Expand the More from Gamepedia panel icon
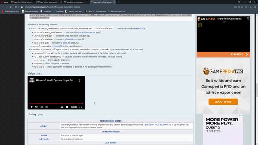Image resolution: width=258 pixels, height=145 pixels. (x=248, y=19)
